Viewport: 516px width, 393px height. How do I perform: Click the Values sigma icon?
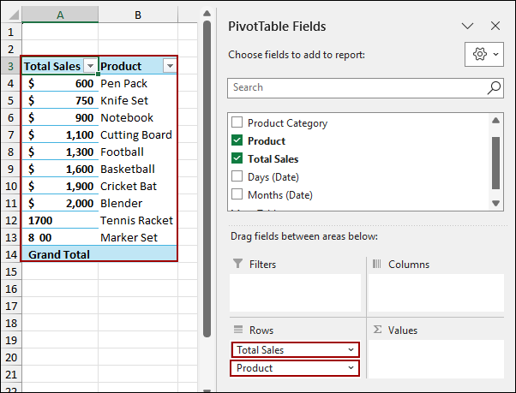pyautogui.click(x=377, y=330)
